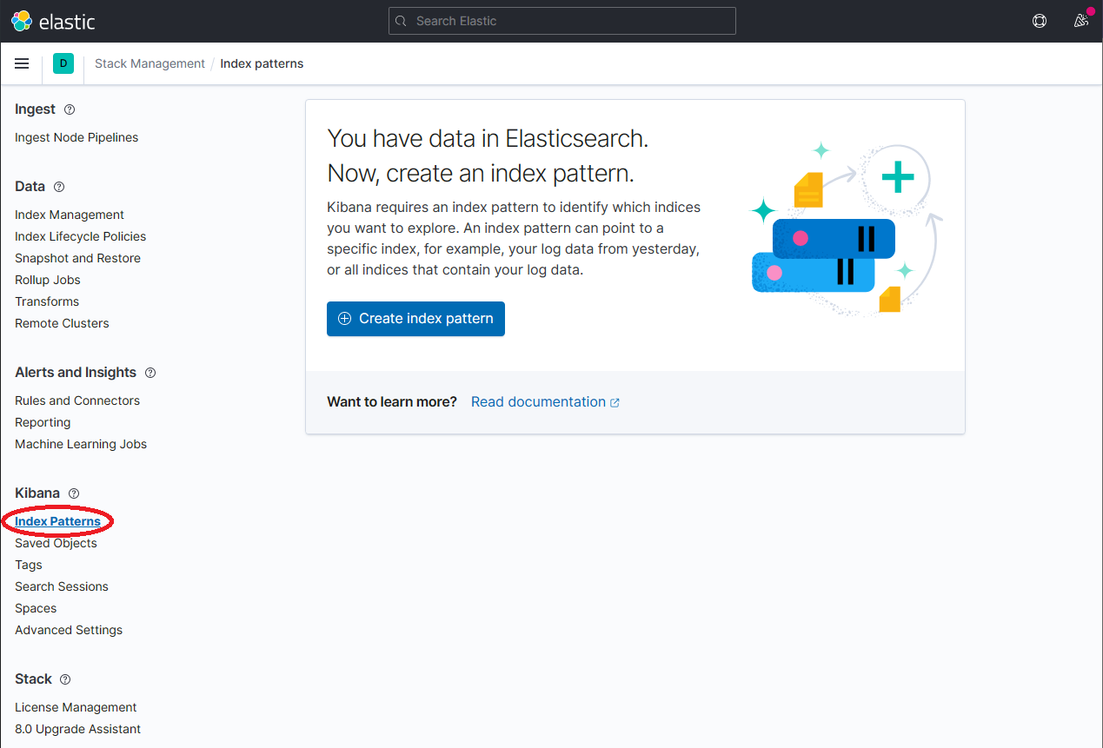Click the Elastic logo

point(52,20)
